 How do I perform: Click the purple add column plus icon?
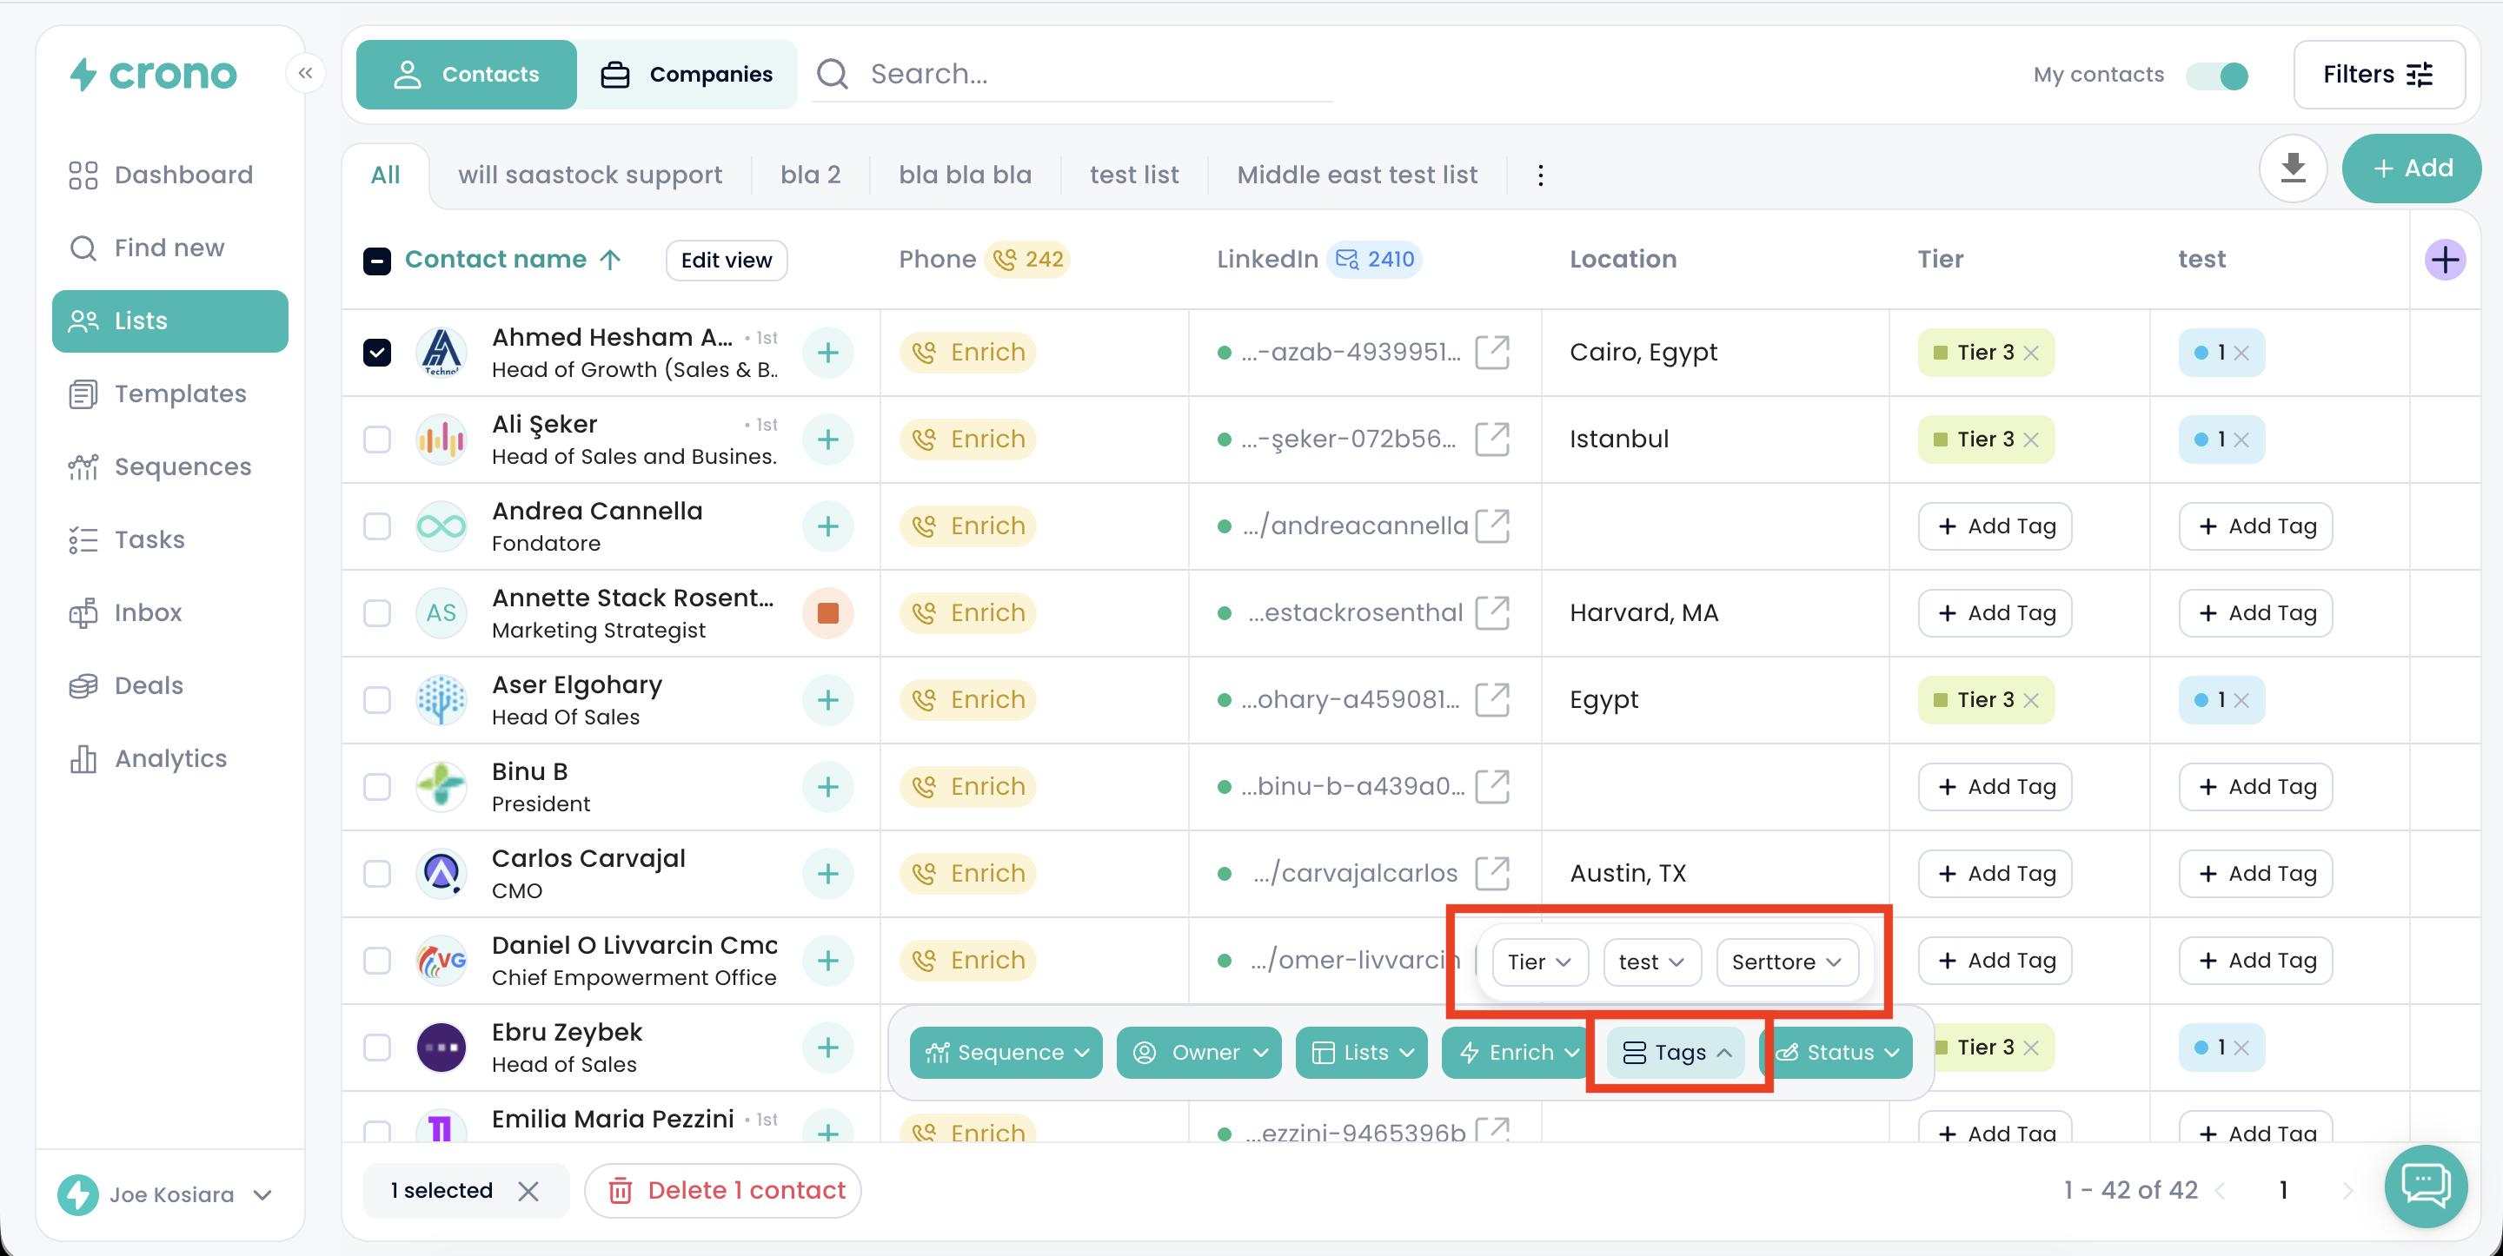(2444, 260)
